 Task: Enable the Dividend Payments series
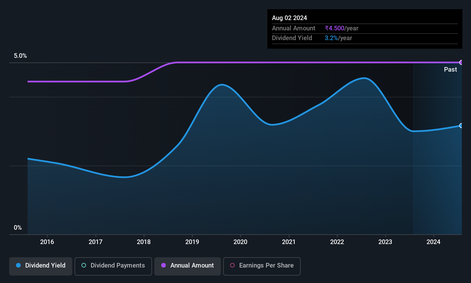point(113,266)
